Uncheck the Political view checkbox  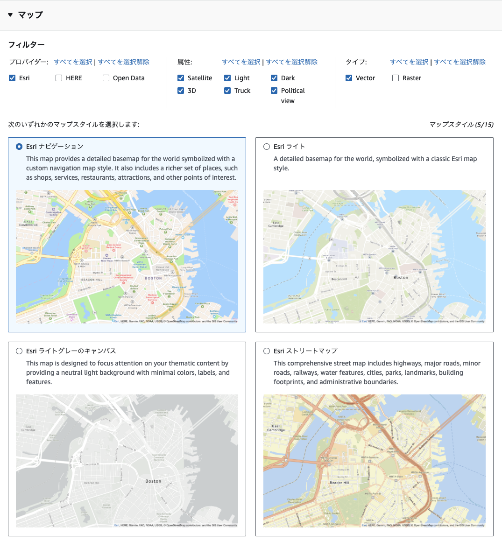(274, 91)
